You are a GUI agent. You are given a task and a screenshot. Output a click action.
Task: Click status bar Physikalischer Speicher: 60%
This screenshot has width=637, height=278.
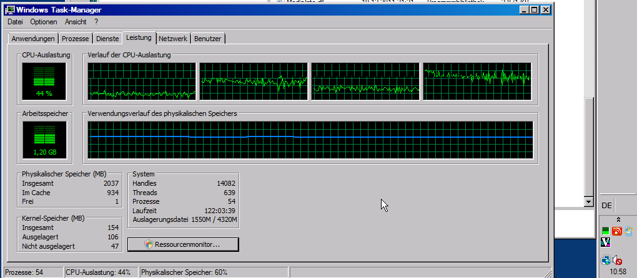[x=184, y=272]
